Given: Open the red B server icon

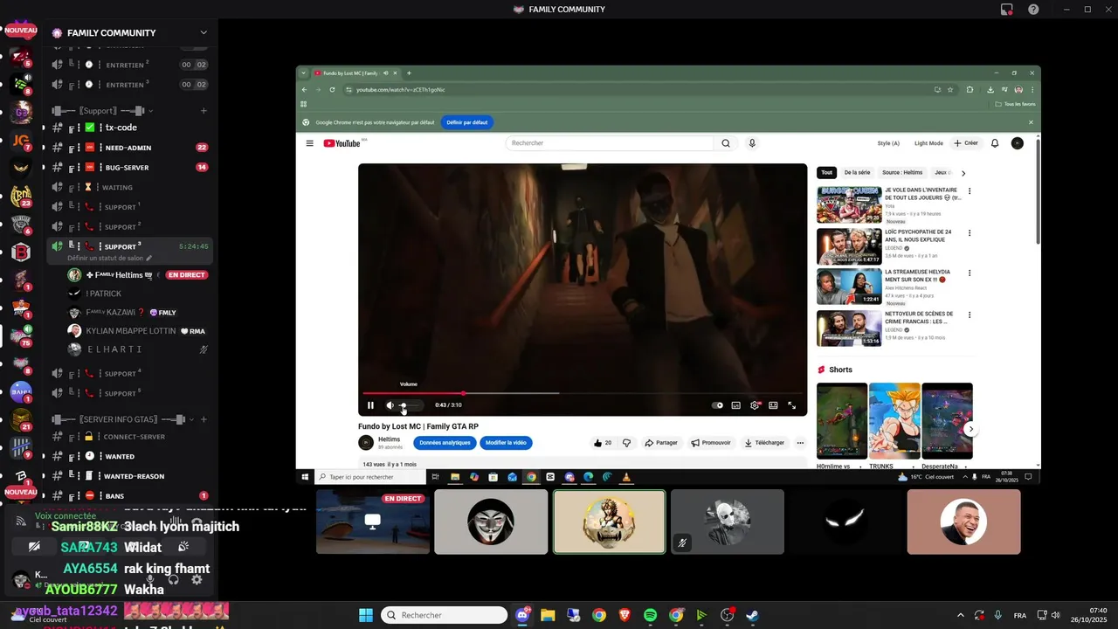Looking at the screenshot, I should pyautogui.click(x=21, y=252).
